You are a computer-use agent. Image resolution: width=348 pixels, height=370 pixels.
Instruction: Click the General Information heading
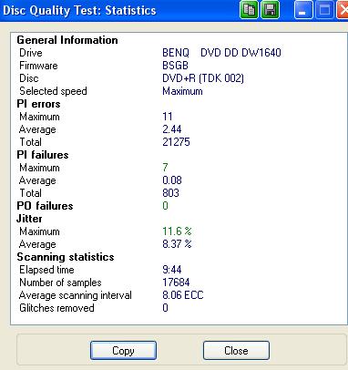(67, 40)
